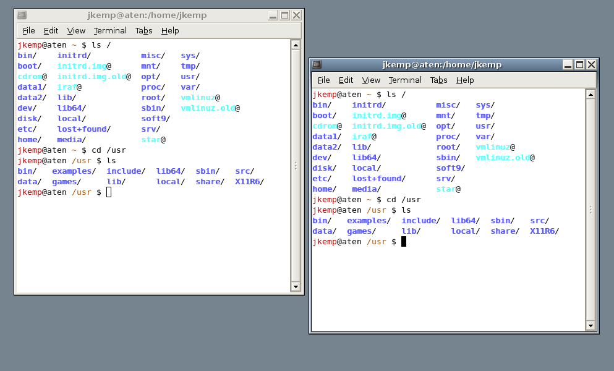Click 'share/' in right terminal listing
The image size is (614, 371).
[x=505, y=231]
